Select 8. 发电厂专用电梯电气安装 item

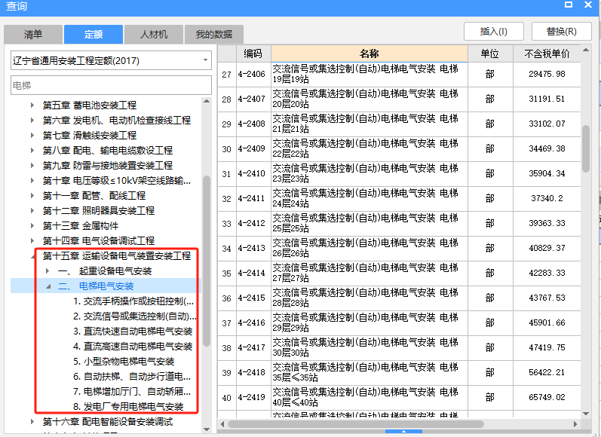point(128,407)
